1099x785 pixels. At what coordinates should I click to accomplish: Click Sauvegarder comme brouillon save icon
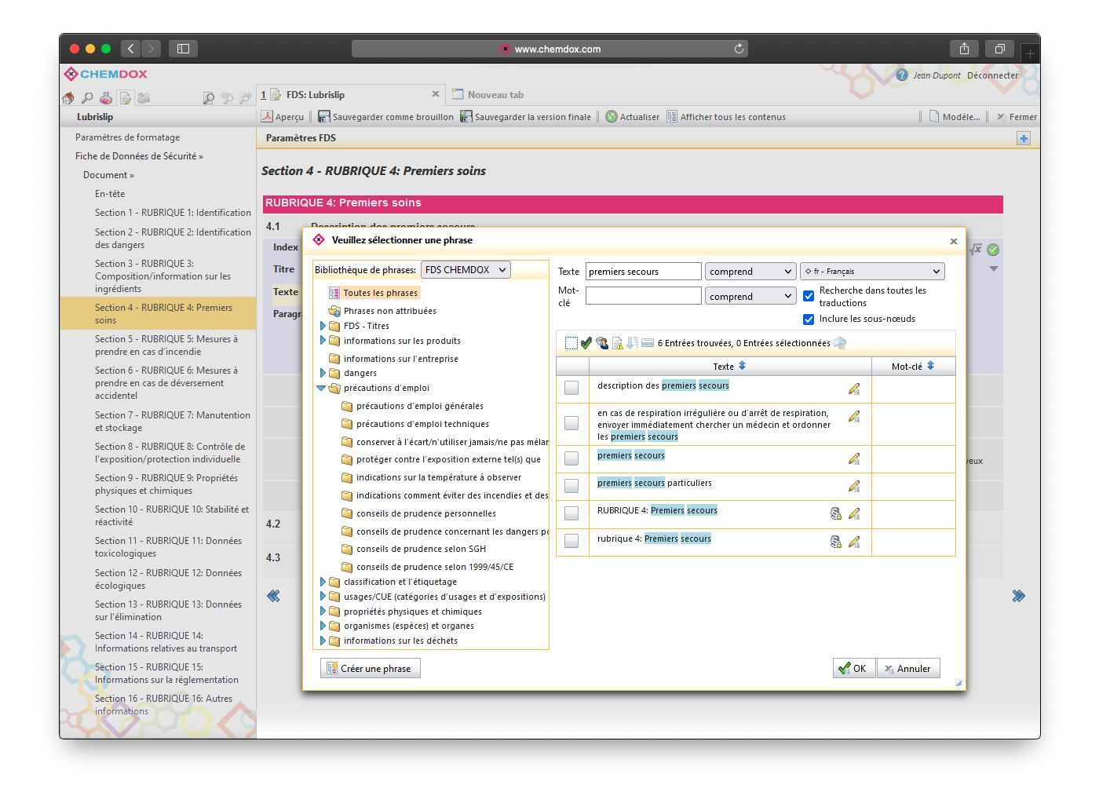coord(323,116)
